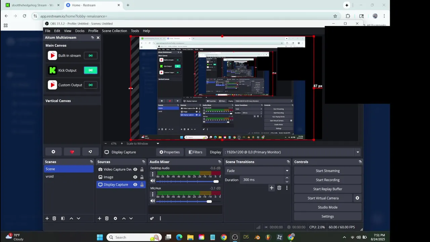This screenshot has width=430, height=242.
Task: Open the Display monitor dropdown
Action: (x=292, y=152)
